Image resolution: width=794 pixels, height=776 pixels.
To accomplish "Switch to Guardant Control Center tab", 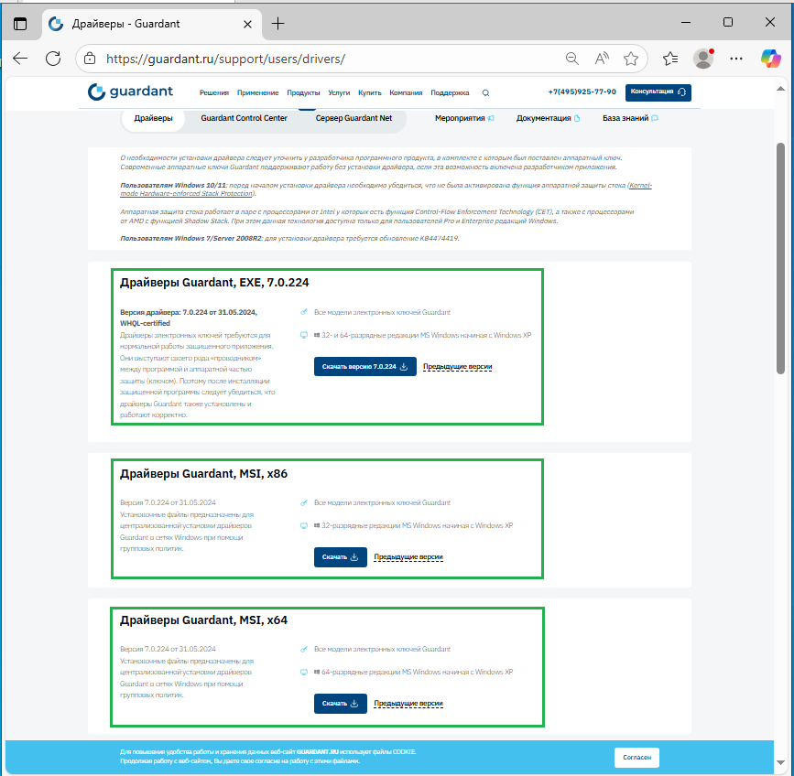I will [244, 118].
